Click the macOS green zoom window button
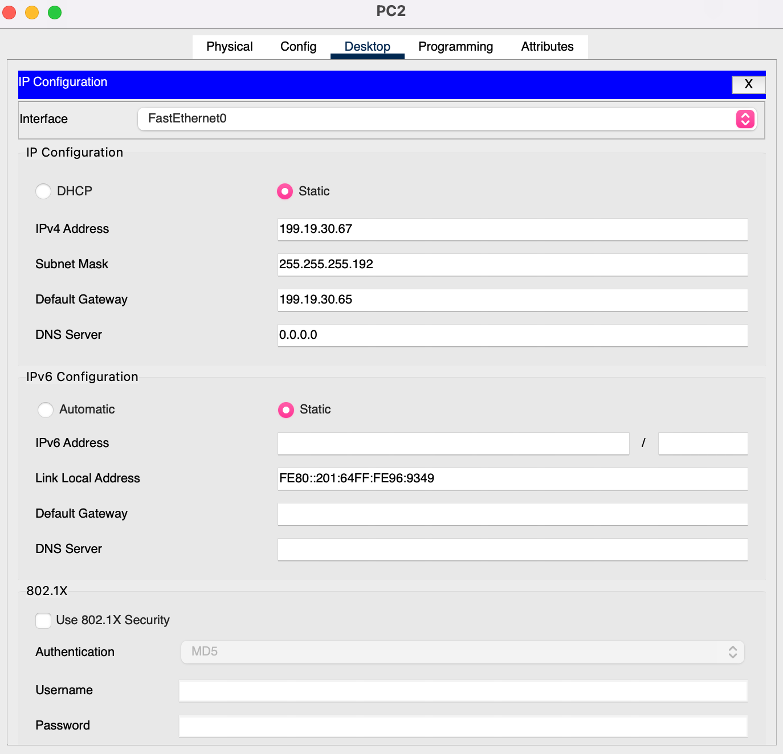Screen dimensions: 783x754 pyautogui.click(x=55, y=13)
